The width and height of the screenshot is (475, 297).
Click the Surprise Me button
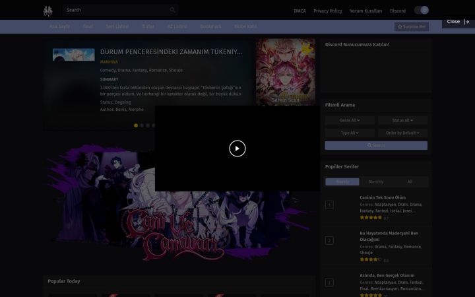click(x=412, y=26)
